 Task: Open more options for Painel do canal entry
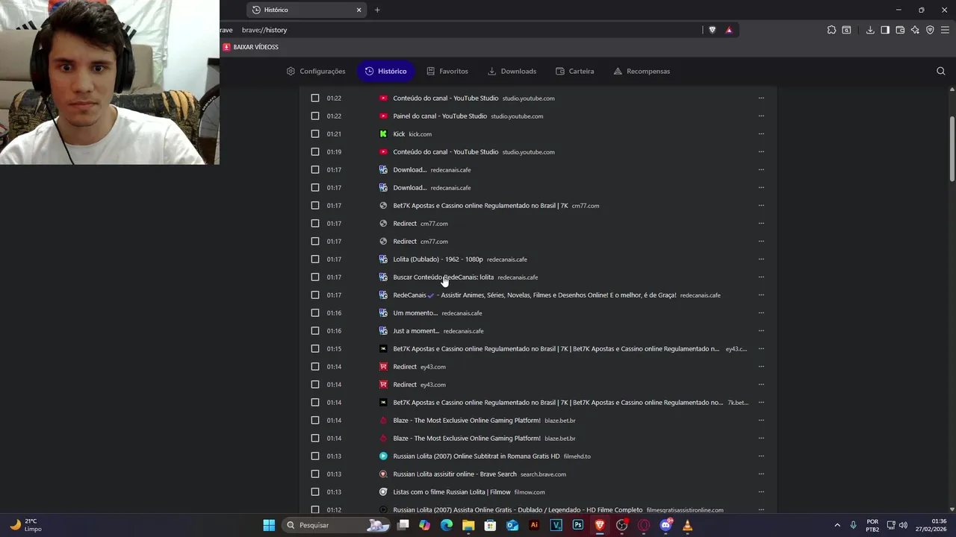tap(761, 116)
